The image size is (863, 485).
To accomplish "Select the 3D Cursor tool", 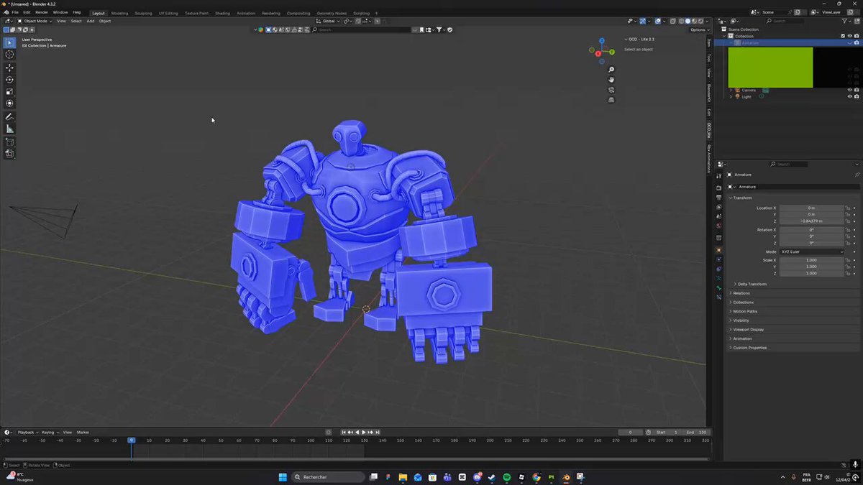I will [9, 55].
